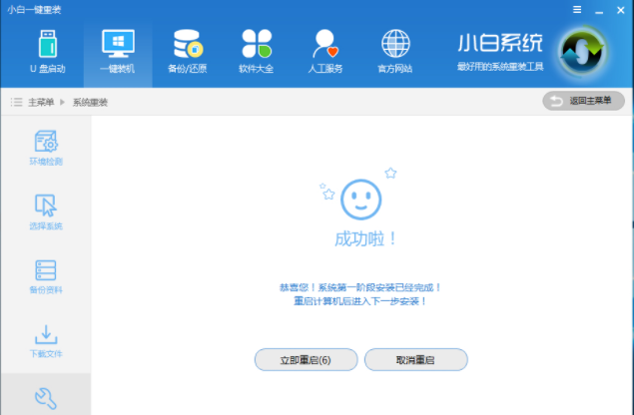This screenshot has width=634, height=415.
Task: Open 软件大全 software list
Action: pyautogui.click(x=256, y=52)
